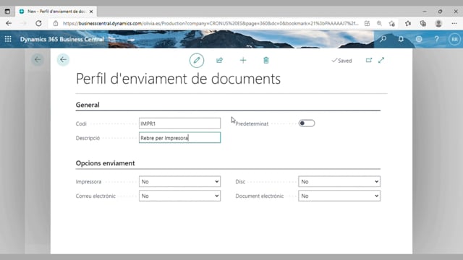
Task: Open the browser favorites list
Action: tap(408, 23)
